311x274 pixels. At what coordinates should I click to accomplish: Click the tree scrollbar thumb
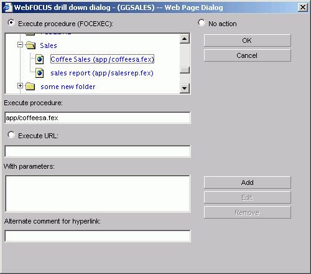pos(185,70)
